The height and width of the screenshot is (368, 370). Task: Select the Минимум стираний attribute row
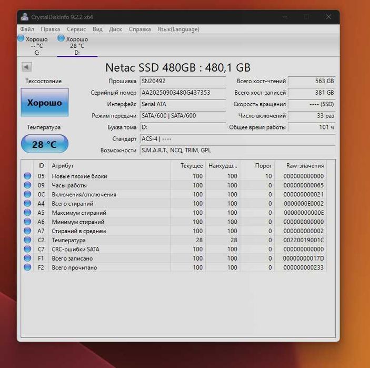pos(174,222)
